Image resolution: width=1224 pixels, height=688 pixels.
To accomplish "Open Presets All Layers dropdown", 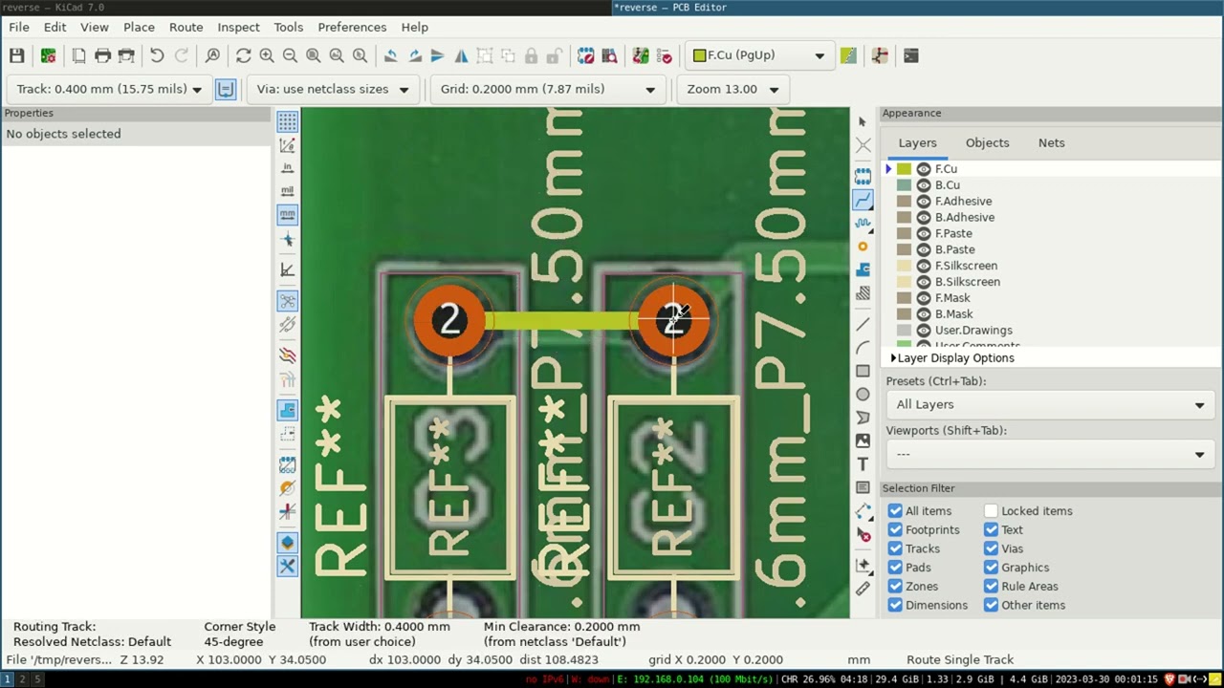I will click(1049, 404).
